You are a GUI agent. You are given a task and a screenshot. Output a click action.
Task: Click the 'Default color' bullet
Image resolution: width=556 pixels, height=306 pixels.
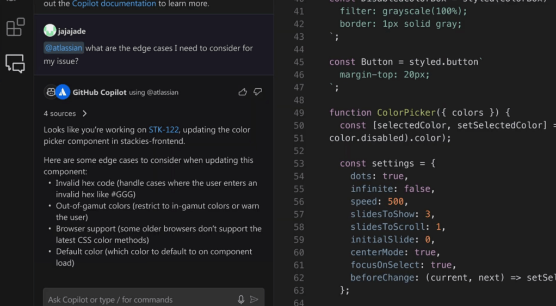[154, 257]
